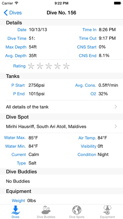This screenshot has height=219, width=123.
Task: Set rating to three stars
Action: click(49, 66)
